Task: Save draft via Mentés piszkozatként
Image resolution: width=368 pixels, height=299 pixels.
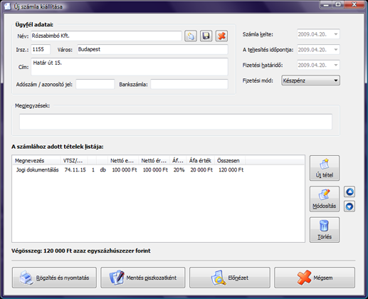Action: click(143, 278)
